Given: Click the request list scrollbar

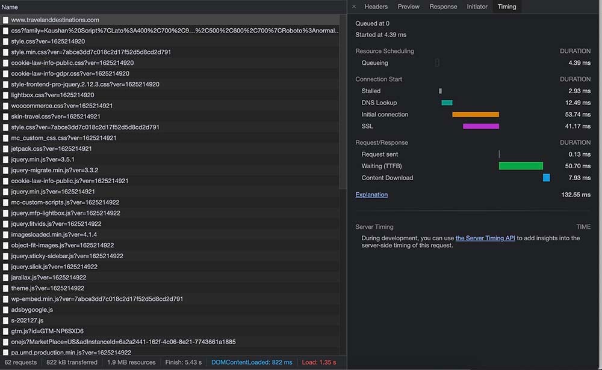Looking at the screenshot, I should (343, 102).
